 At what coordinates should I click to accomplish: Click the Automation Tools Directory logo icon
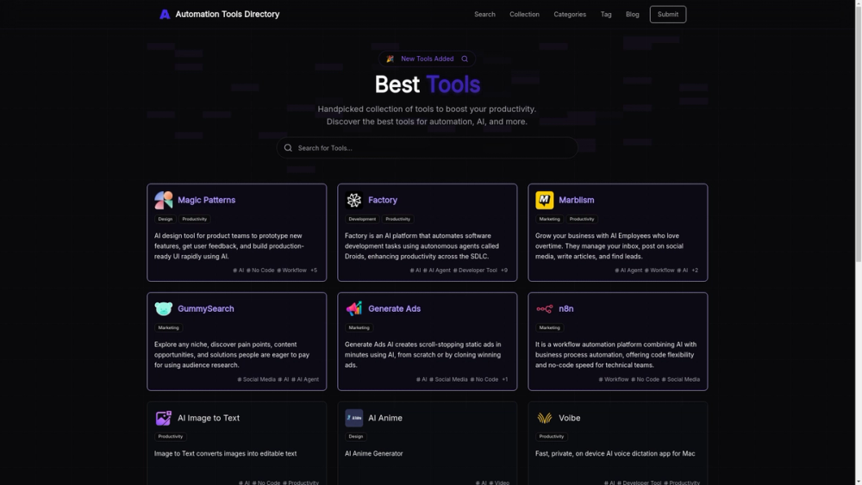[x=165, y=15]
